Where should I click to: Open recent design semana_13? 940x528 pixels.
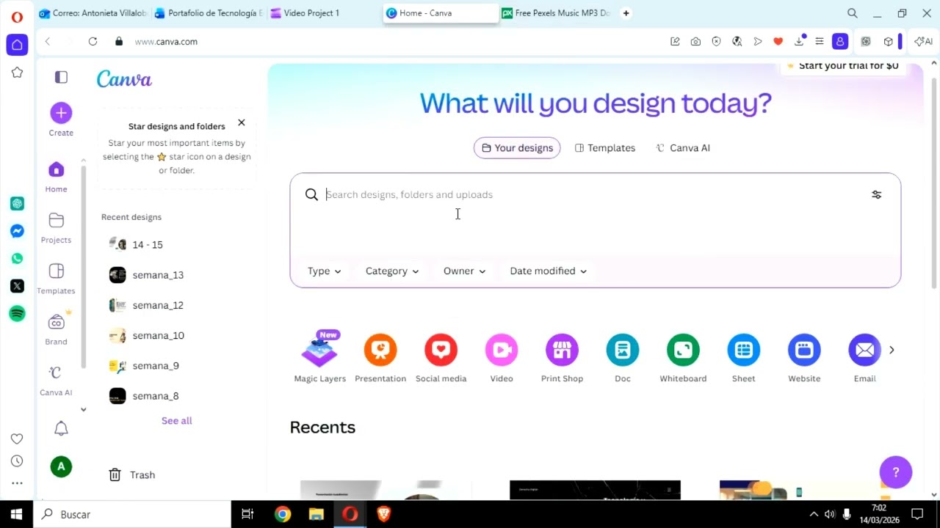tap(176, 275)
